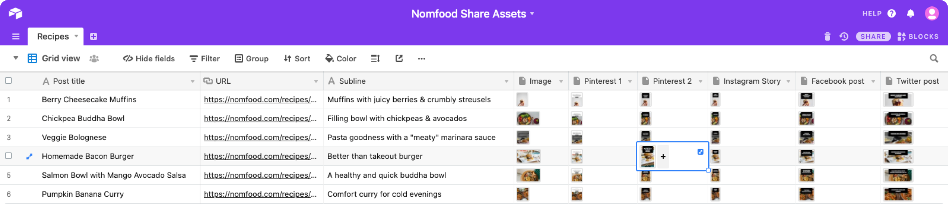Click the expand icon in the Pinterest 2 cell
Image resolution: width=948 pixels, height=204 pixels.
[x=700, y=152]
